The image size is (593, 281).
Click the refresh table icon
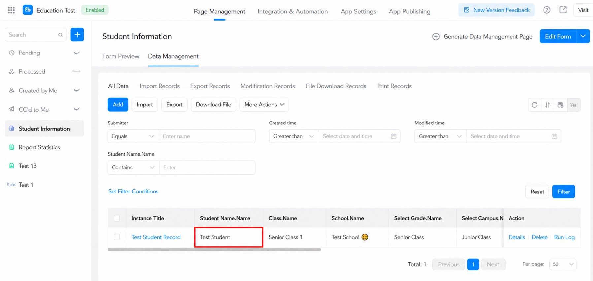[534, 105]
